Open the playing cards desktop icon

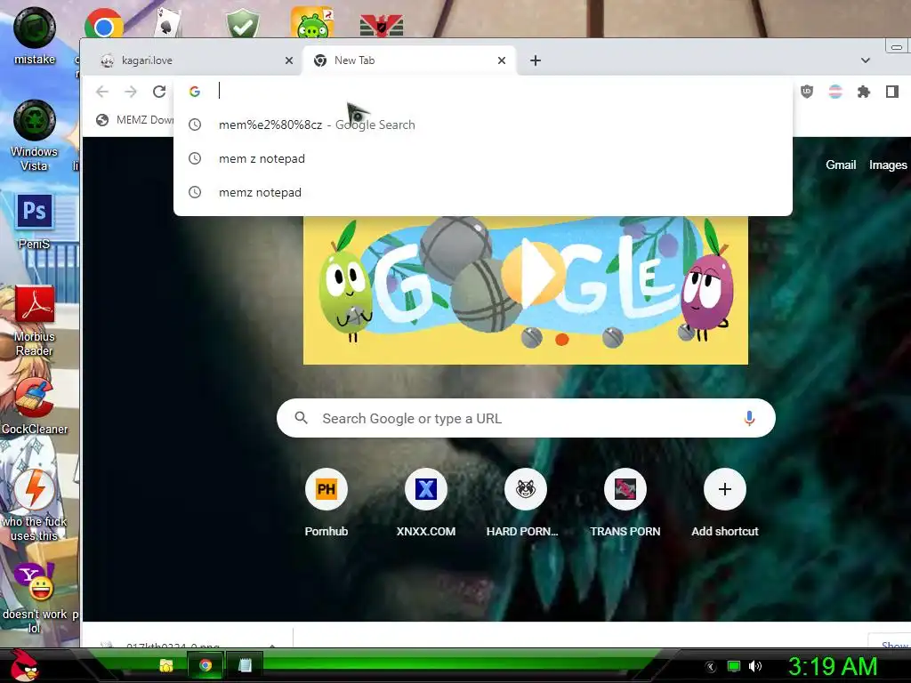(x=168, y=23)
